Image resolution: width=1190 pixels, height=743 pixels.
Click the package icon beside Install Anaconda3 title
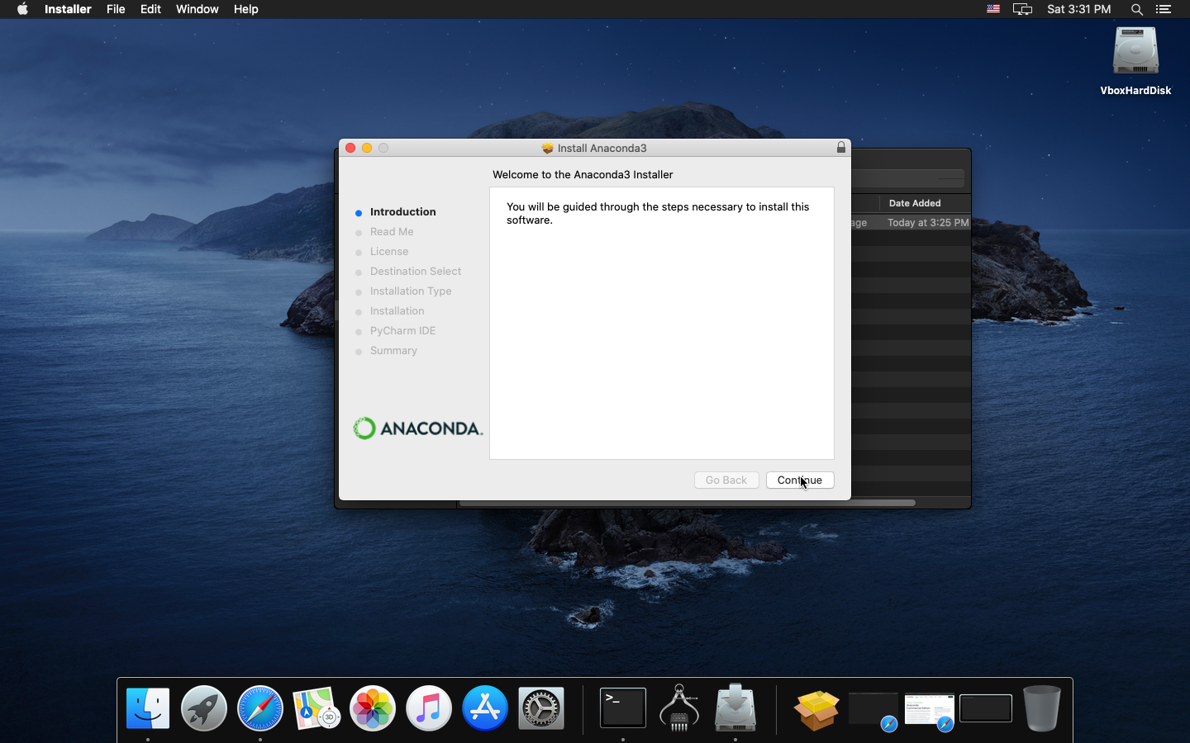pos(547,148)
